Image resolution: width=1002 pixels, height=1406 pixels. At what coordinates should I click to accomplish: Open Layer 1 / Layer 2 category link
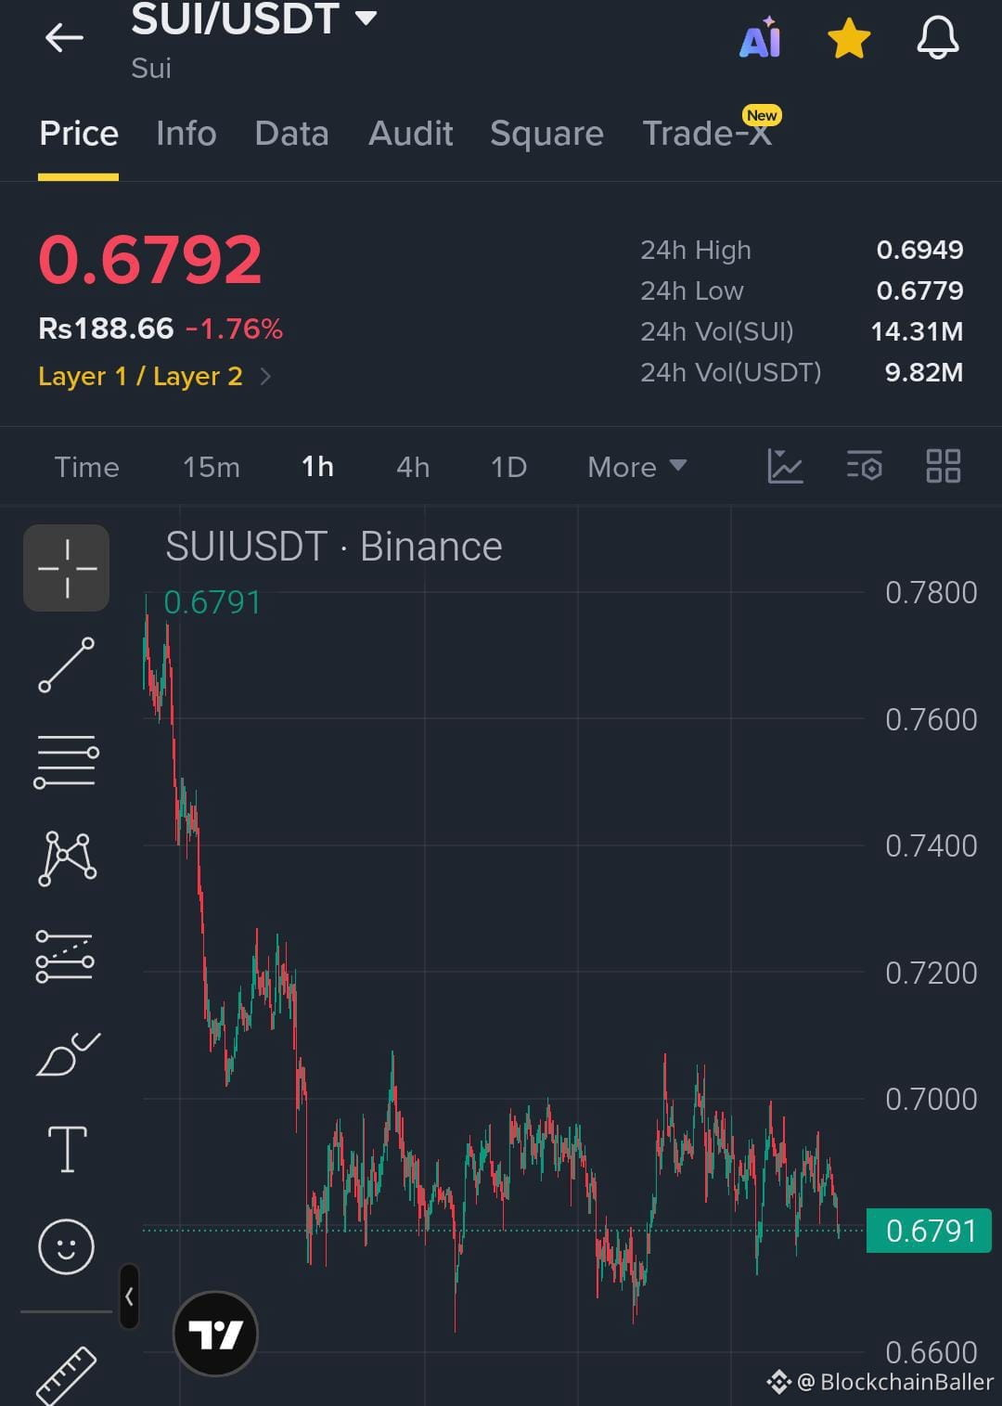[x=154, y=376]
